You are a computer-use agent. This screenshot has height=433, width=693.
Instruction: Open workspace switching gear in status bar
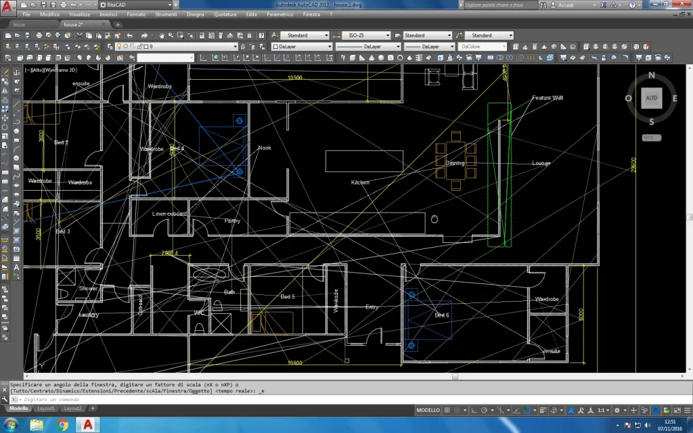coord(617,410)
